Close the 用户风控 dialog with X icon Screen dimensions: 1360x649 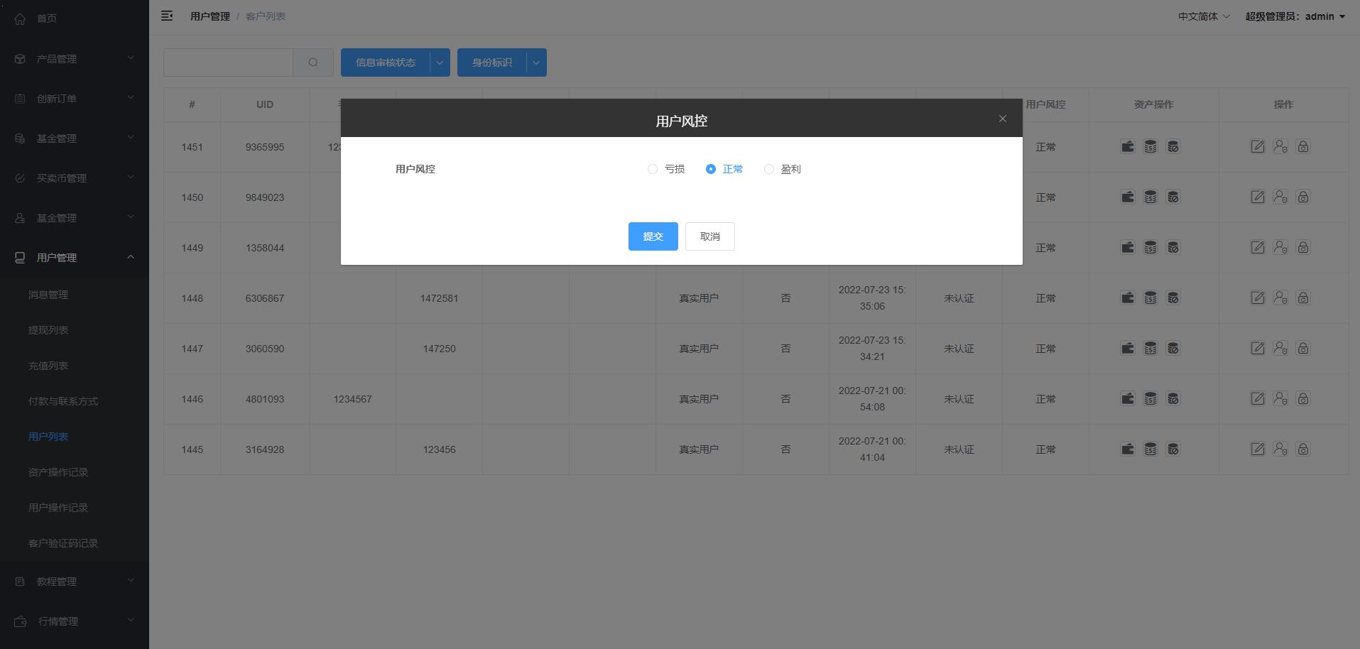(x=1002, y=119)
